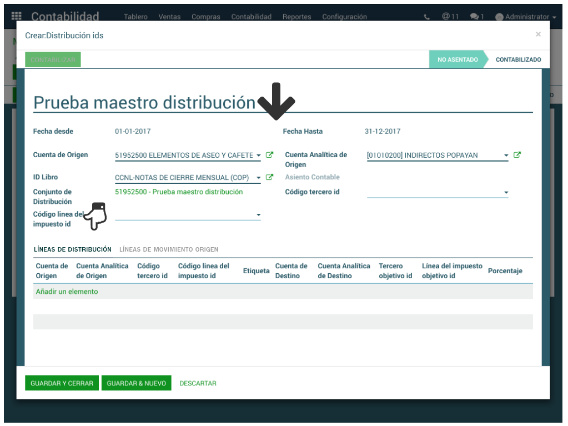Click the Guardar & Nuevo button
568x426 pixels.
click(136, 383)
